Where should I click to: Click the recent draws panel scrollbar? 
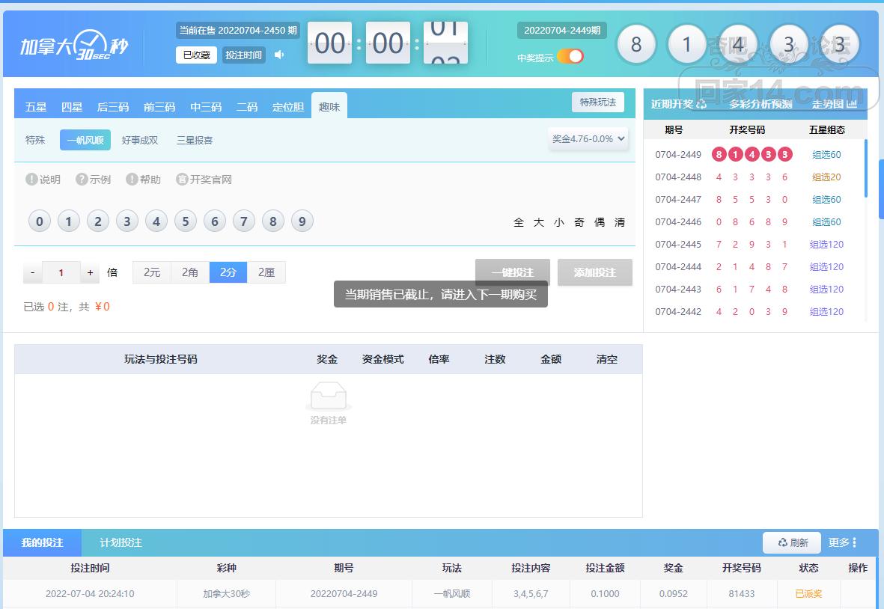pos(865,168)
